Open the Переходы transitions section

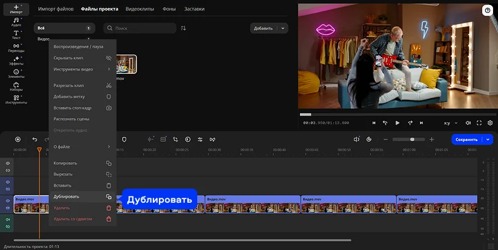click(x=16, y=48)
